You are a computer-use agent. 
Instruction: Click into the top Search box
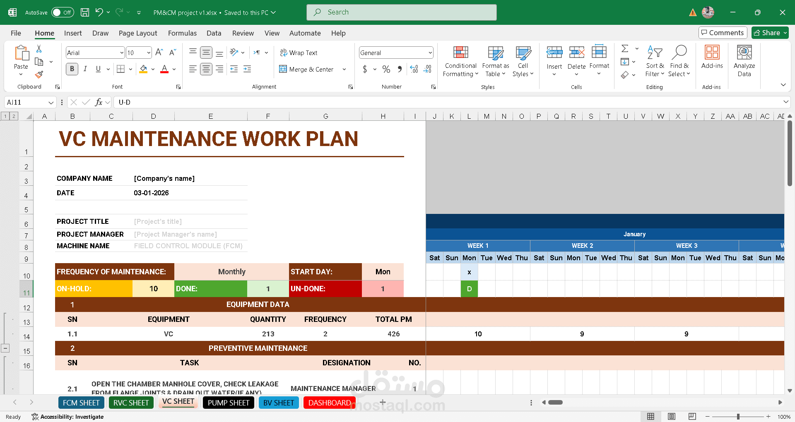click(402, 12)
